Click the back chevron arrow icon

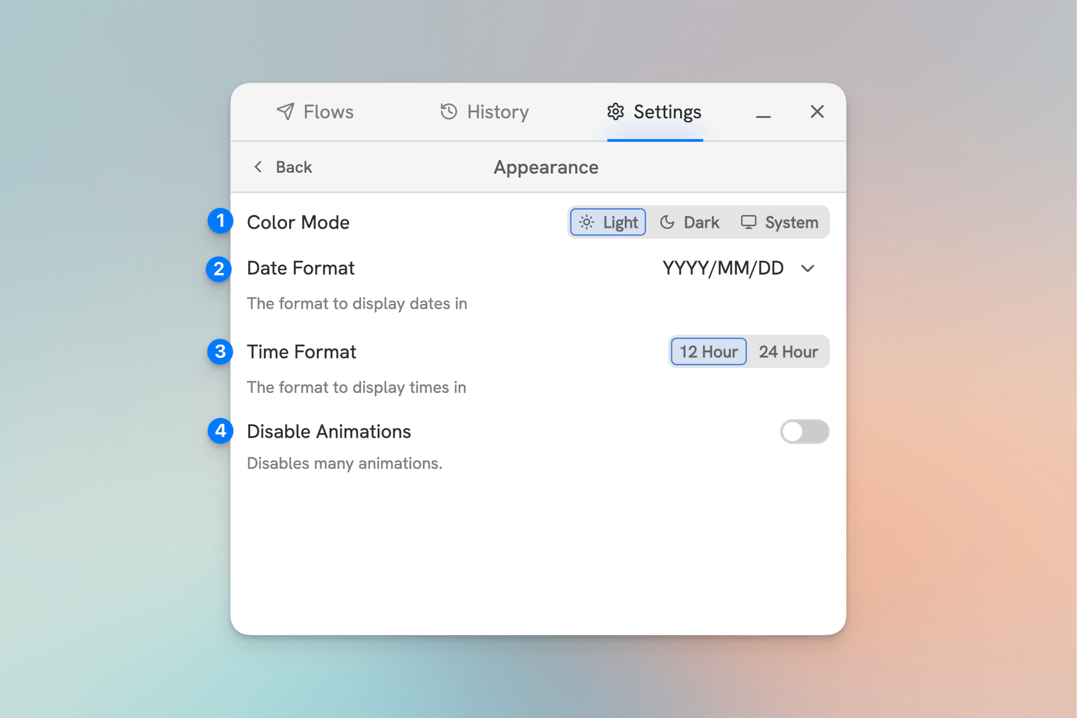click(x=258, y=167)
